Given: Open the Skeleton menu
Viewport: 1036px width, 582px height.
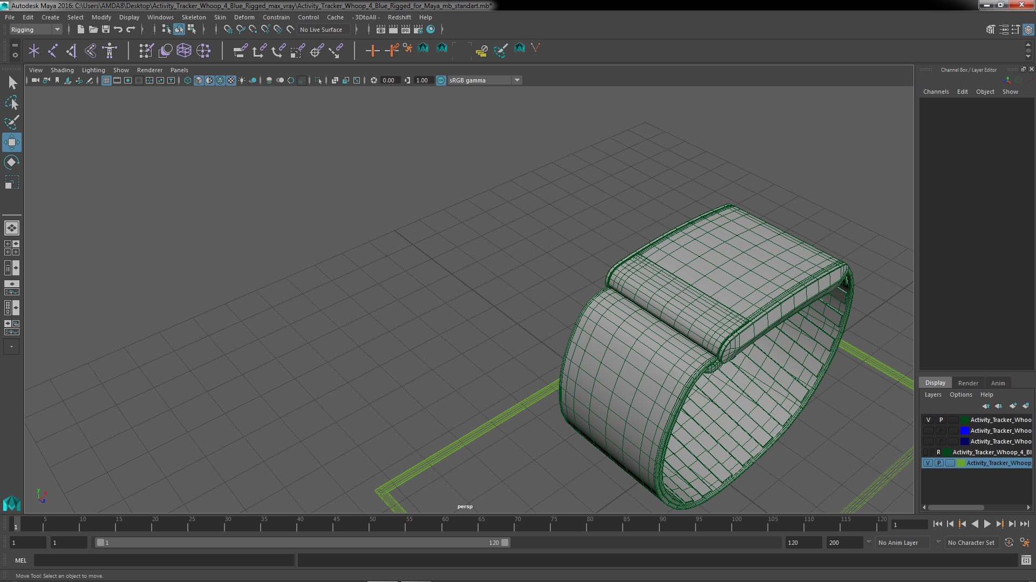Looking at the screenshot, I should 193,17.
